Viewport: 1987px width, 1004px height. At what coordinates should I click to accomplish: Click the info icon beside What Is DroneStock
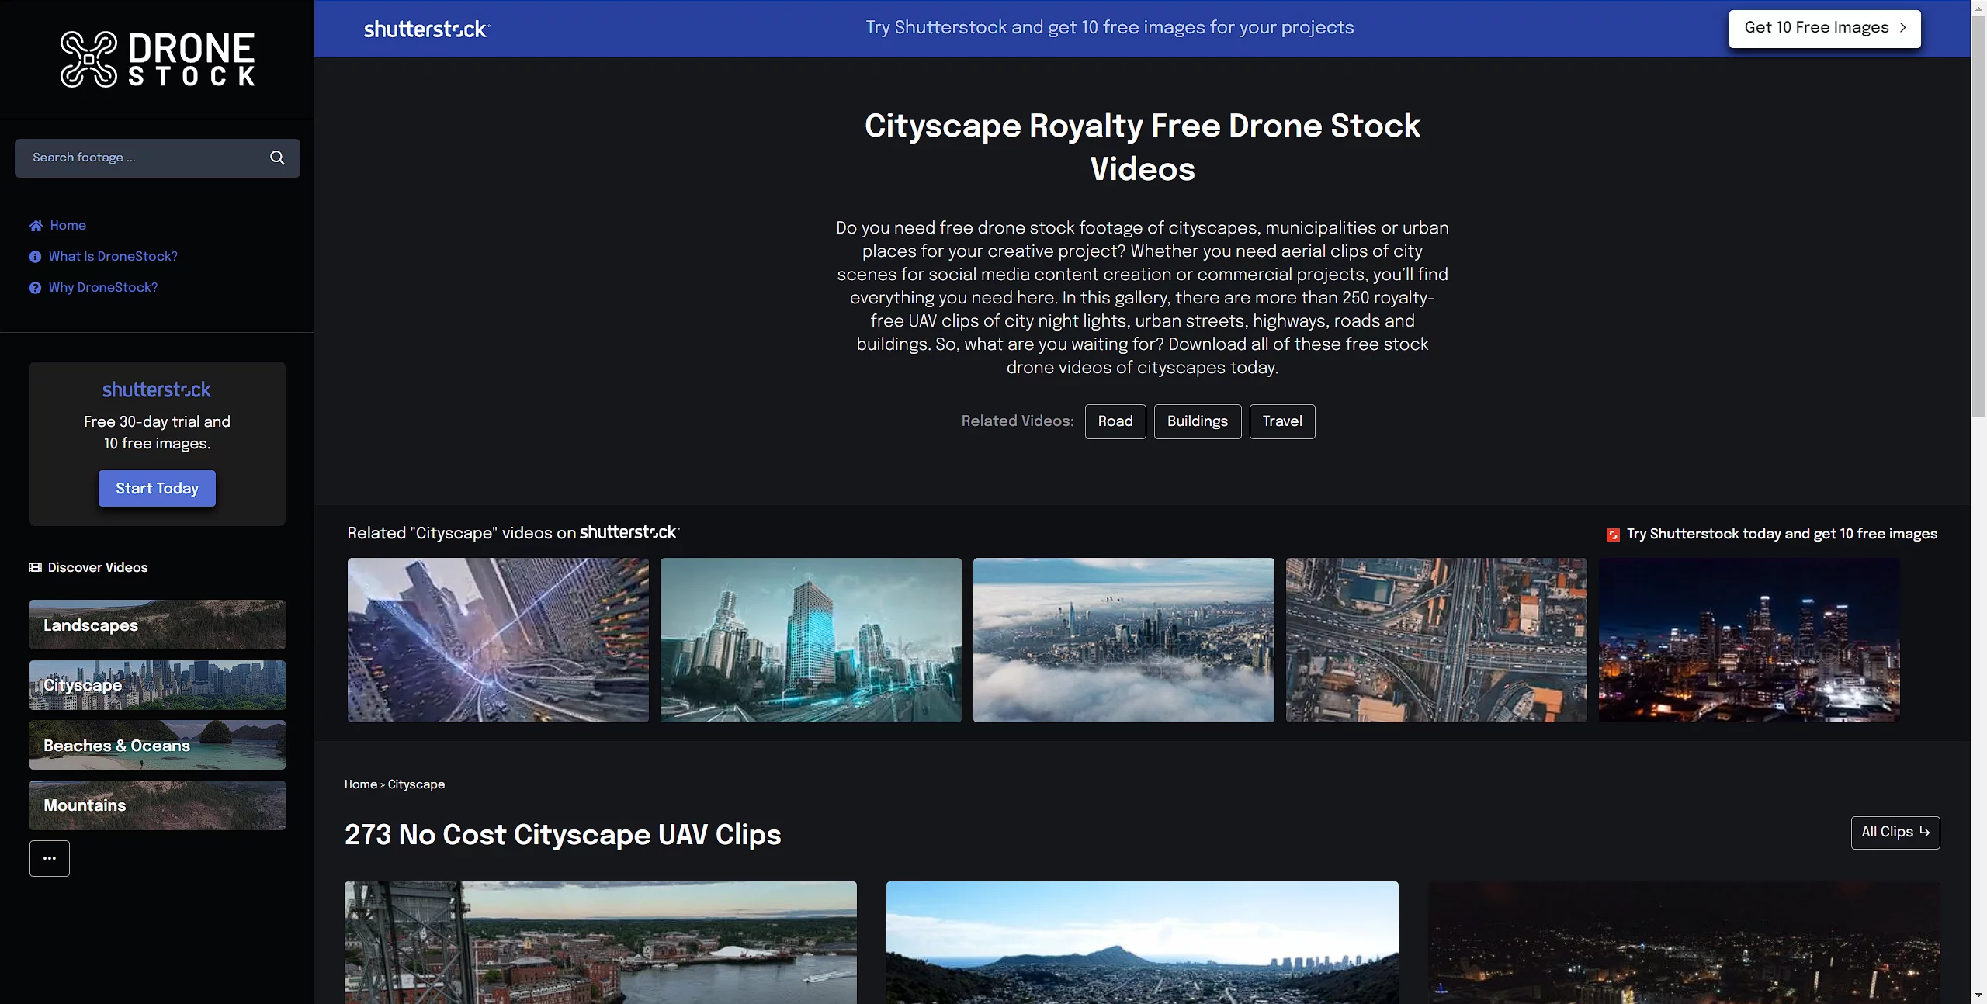tap(35, 257)
